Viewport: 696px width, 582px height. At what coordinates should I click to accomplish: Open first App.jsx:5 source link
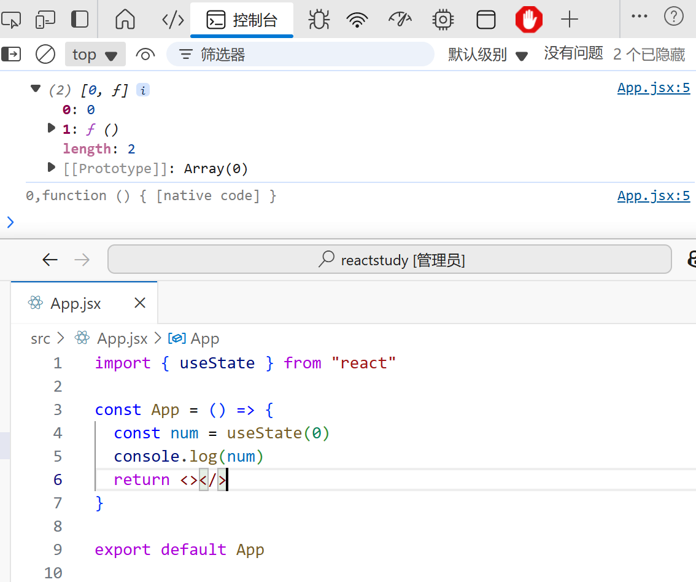(x=654, y=88)
